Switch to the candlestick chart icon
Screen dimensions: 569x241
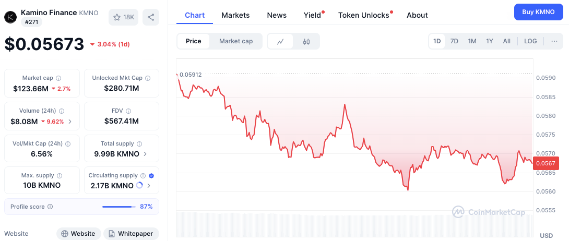click(x=306, y=41)
